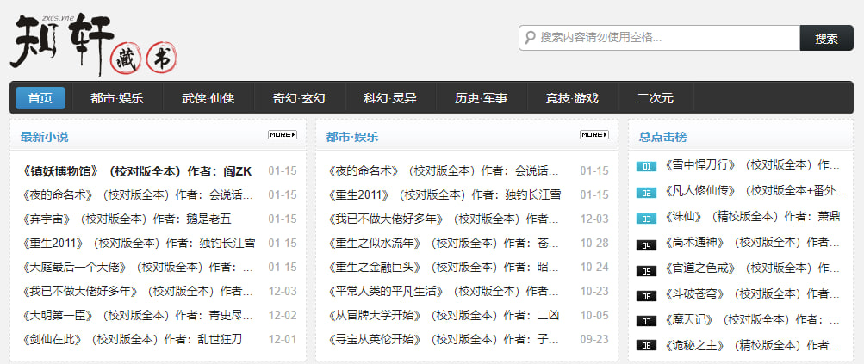The height and width of the screenshot is (364, 864).
Task: Click date 01-15 beside 《镇妖博物馆》
Action: (283, 171)
